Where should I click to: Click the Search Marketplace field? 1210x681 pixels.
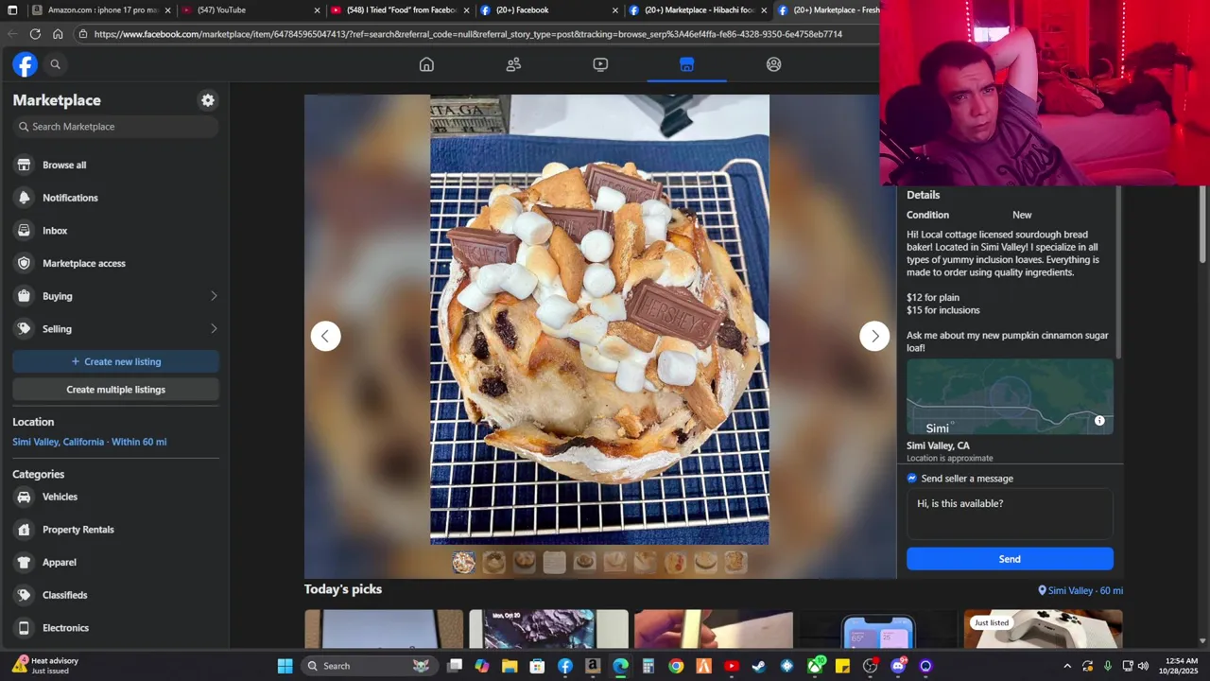coord(115,127)
